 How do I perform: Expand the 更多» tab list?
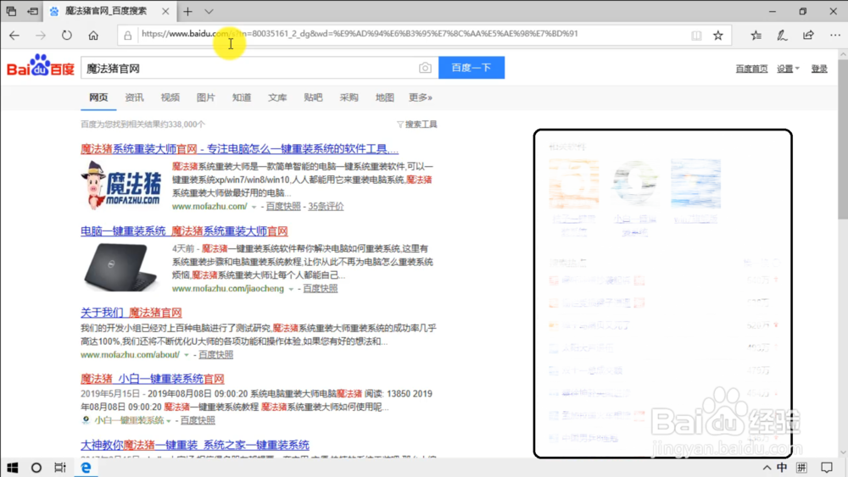coord(421,97)
